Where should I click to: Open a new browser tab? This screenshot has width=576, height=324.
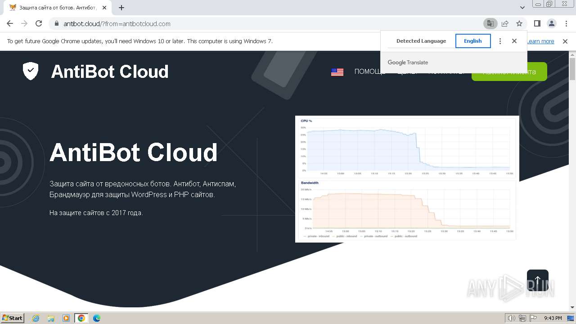coord(121,8)
